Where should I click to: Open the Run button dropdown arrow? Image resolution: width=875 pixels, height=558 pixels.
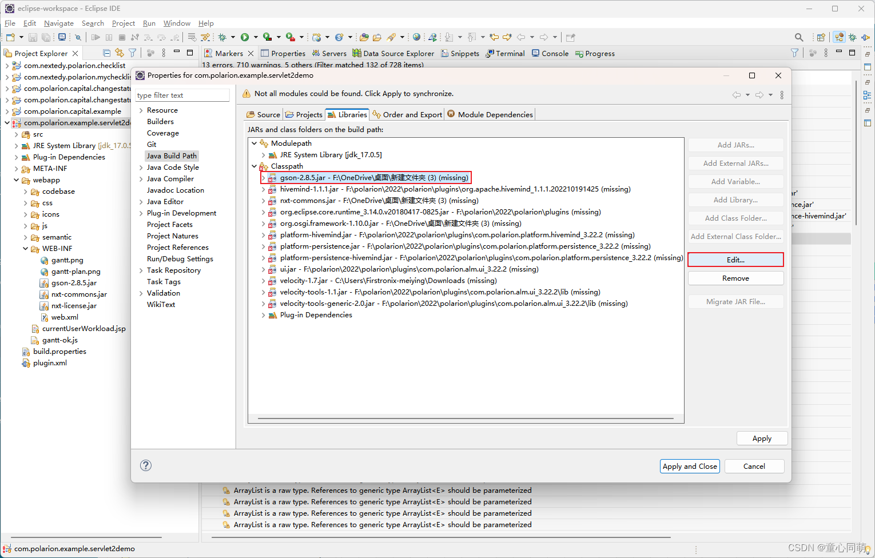(256, 37)
